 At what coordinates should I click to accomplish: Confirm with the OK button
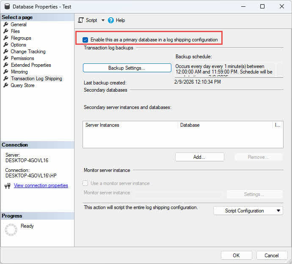pyautogui.click(x=236, y=256)
